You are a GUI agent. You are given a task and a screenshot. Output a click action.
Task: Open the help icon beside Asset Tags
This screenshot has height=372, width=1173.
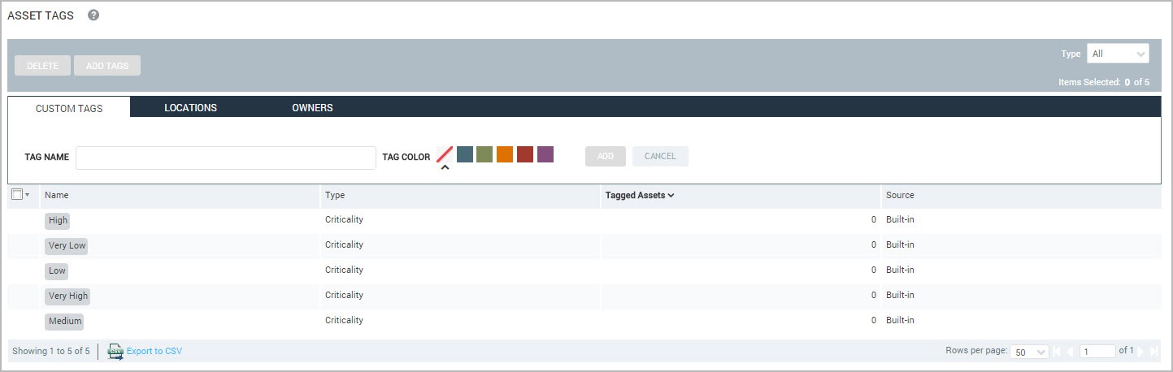point(93,15)
